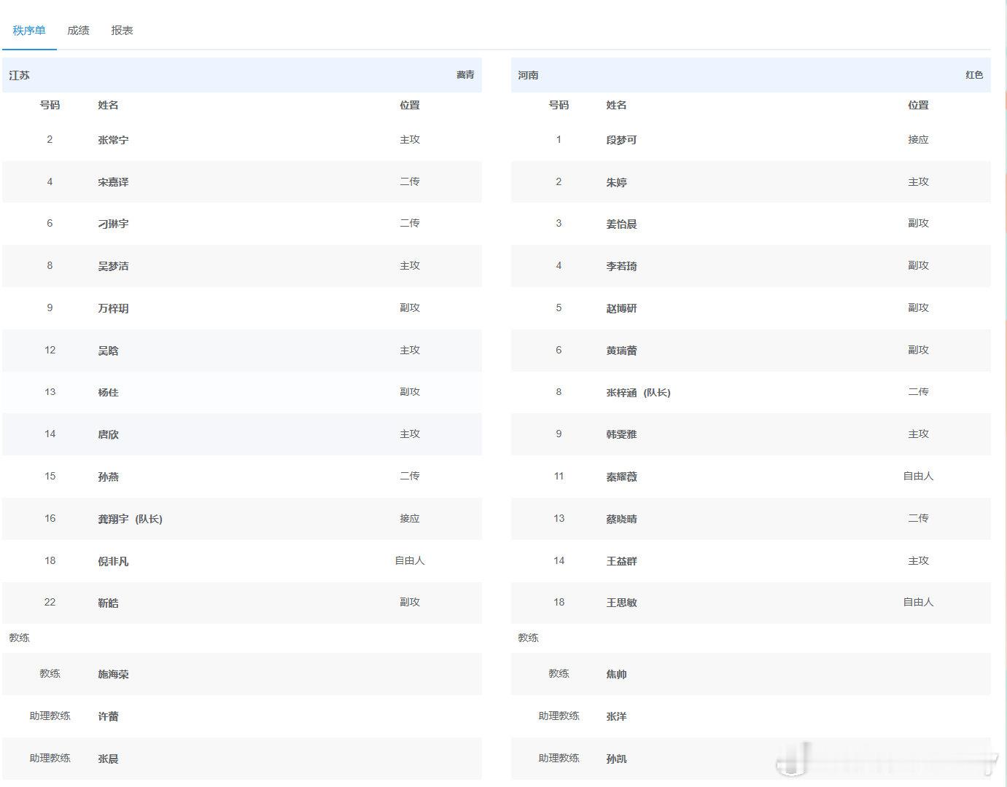Select player name 朱婷
The height and width of the screenshot is (787, 1007).
tap(616, 182)
